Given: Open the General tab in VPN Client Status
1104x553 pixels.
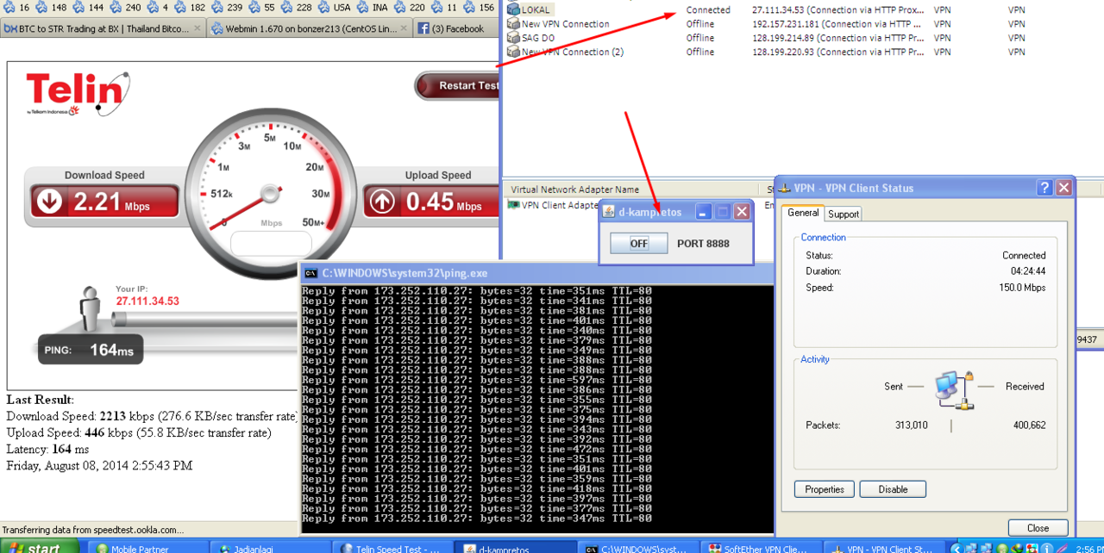Looking at the screenshot, I should pyautogui.click(x=803, y=213).
